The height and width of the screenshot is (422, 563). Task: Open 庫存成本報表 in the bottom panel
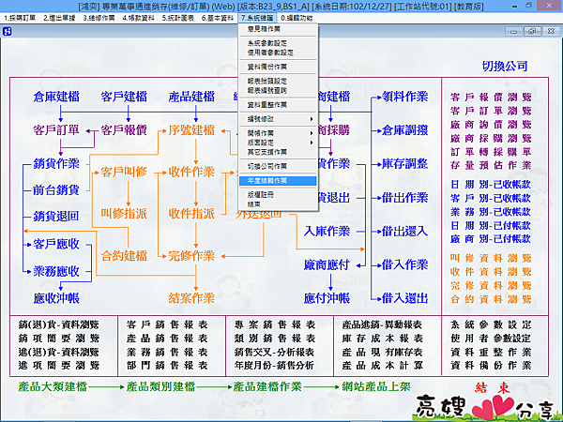[383, 339]
